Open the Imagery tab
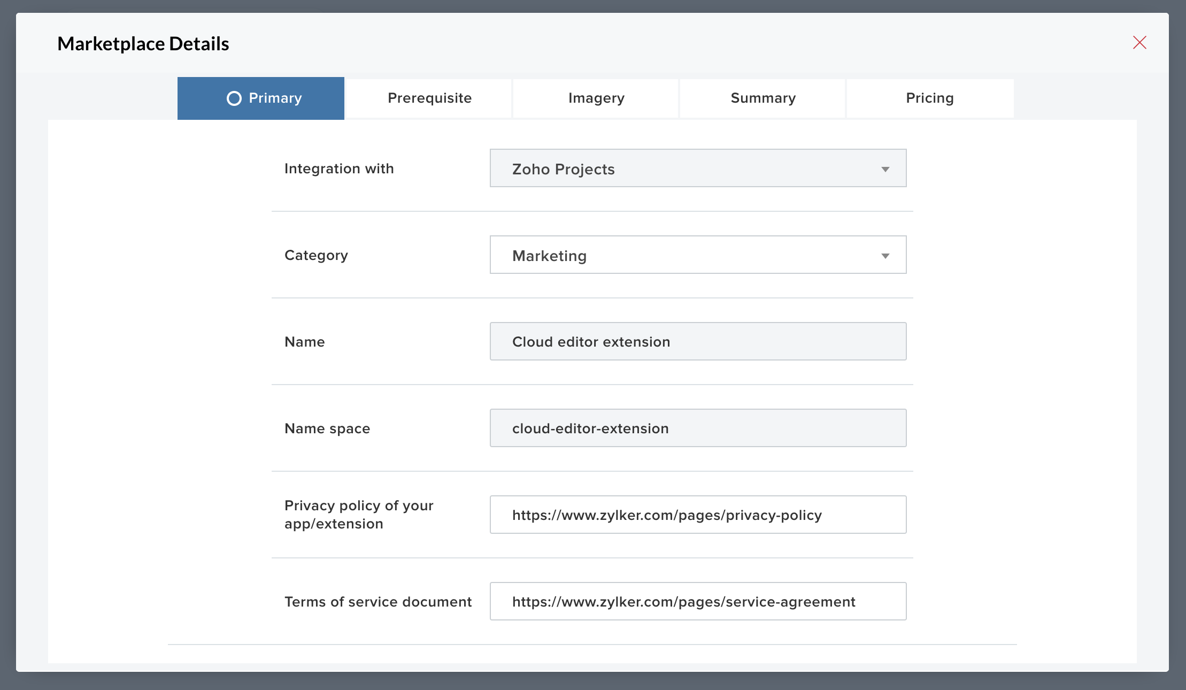Screen dimensions: 1186x690 [596, 98]
